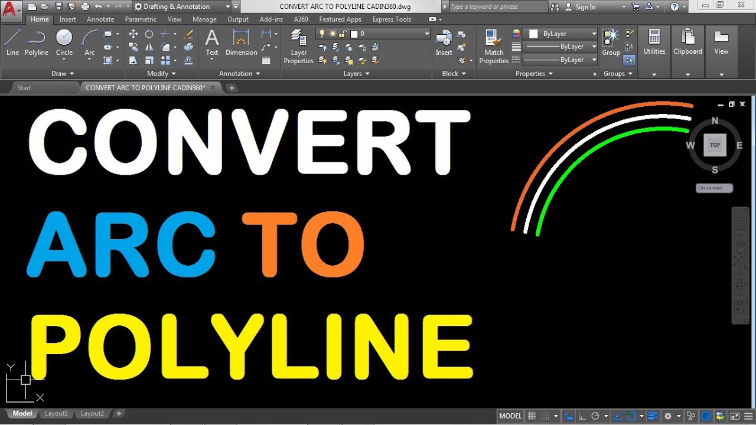Screen dimensions: 756x425
Task: Select the Arc tool
Action: (90, 43)
